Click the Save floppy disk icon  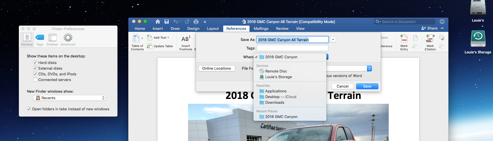167,22
